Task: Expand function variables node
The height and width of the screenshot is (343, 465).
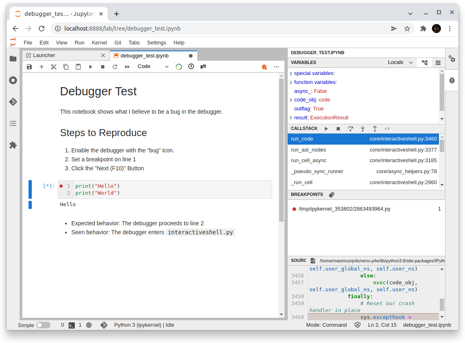Action: [x=291, y=82]
